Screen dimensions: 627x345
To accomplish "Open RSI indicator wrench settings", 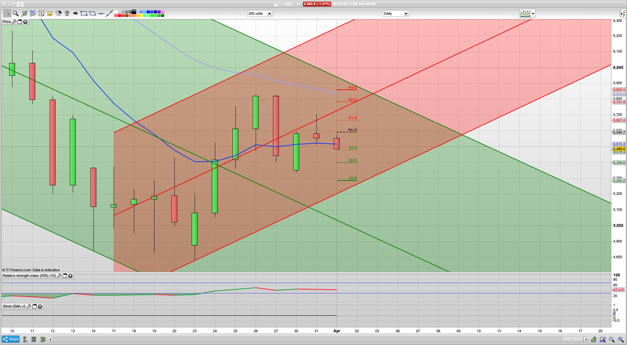I will click(59, 275).
